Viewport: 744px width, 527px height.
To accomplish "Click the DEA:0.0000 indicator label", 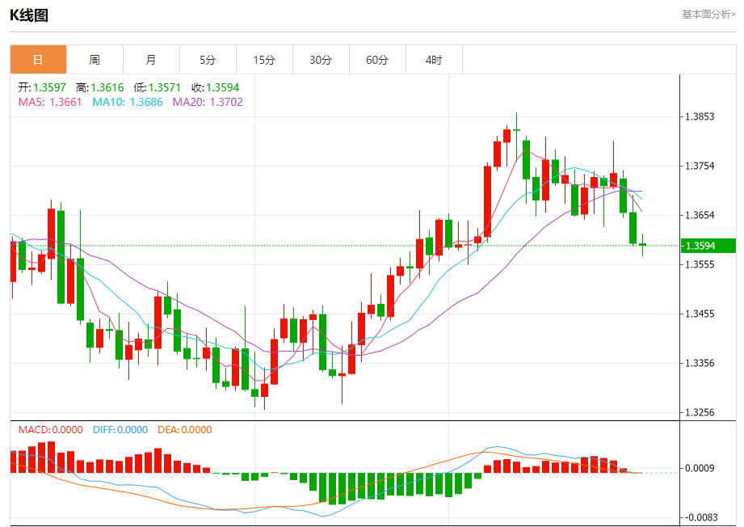I will 184,430.
